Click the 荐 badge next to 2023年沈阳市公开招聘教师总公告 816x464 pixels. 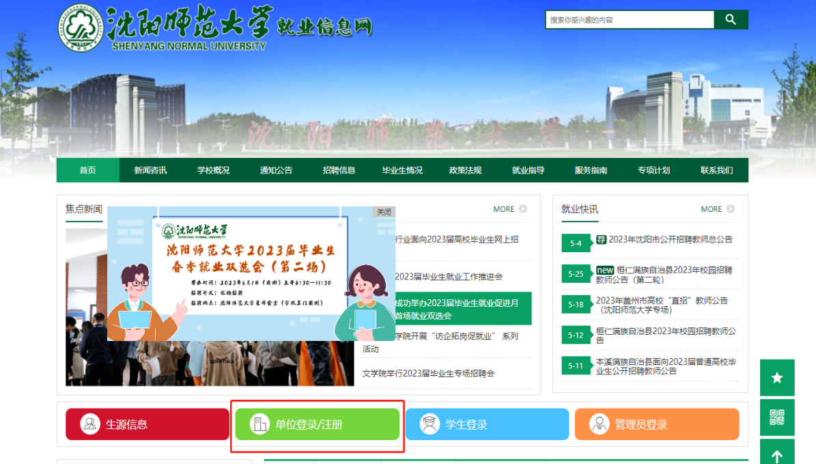tap(601, 239)
